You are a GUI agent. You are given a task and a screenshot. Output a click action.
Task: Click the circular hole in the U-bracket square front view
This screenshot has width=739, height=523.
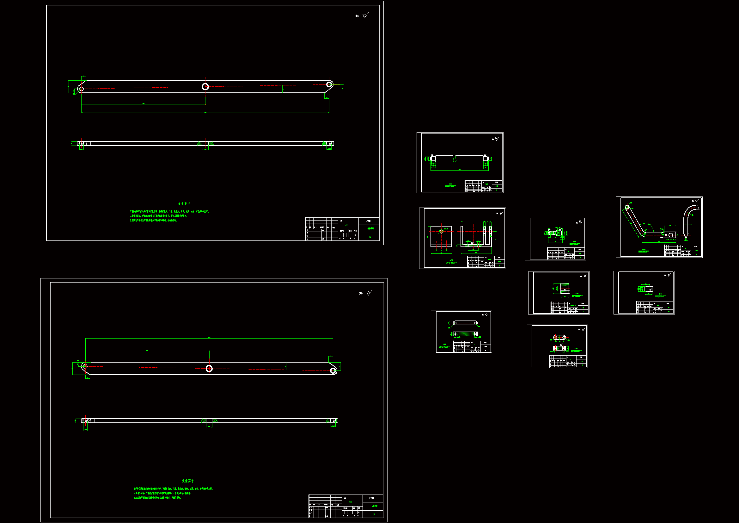tap(441, 231)
